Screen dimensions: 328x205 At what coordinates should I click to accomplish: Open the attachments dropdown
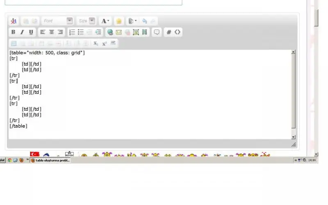click(x=132, y=21)
